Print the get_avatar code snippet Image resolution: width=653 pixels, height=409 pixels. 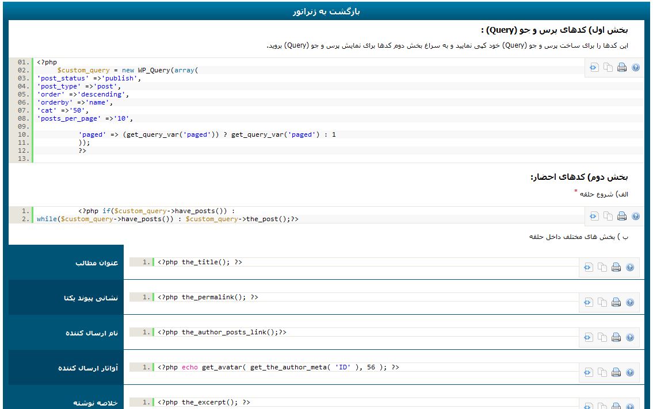pyautogui.click(x=616, y=372)
